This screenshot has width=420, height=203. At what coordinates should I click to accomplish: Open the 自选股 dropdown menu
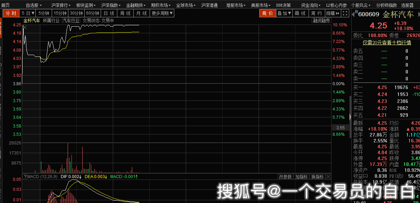34,5
